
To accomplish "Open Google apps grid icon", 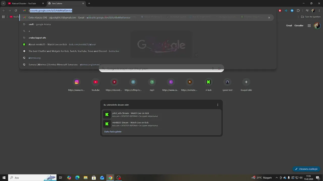I will 309,26.
